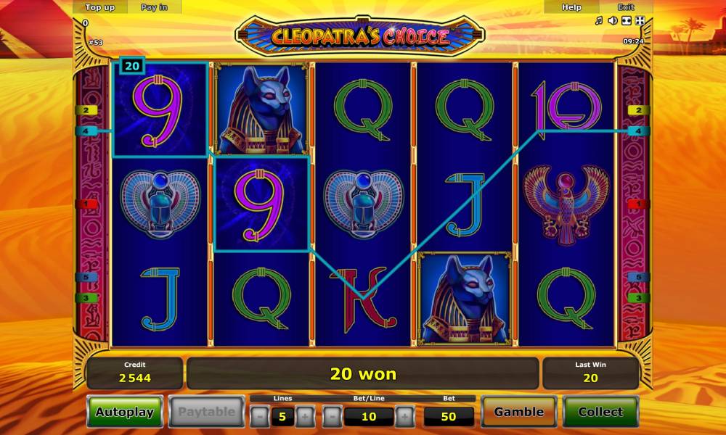Select blue payline 5 marker on the left
The width and height of the screenshot is (726, 435).
click(86, 278)
